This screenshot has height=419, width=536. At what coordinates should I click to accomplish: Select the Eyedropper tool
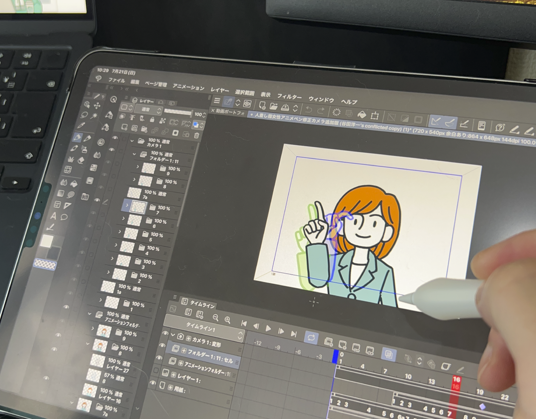click(81, 125)
